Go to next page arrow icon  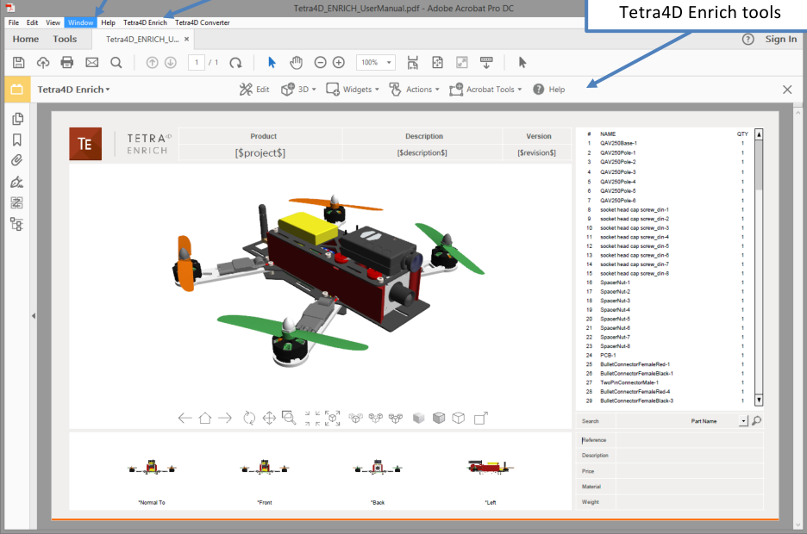(x=171, y=63)
